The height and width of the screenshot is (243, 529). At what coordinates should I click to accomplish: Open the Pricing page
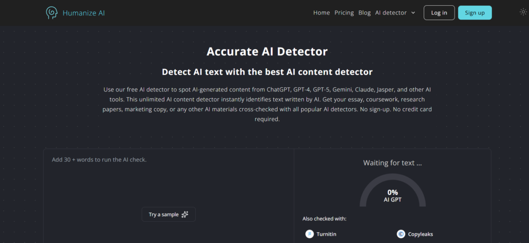point(344,13)
